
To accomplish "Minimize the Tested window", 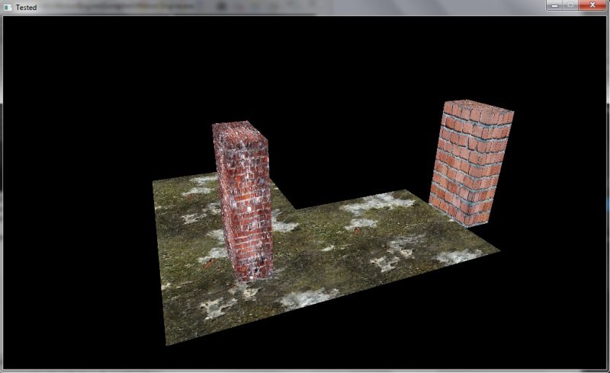I will click(554, 5).
